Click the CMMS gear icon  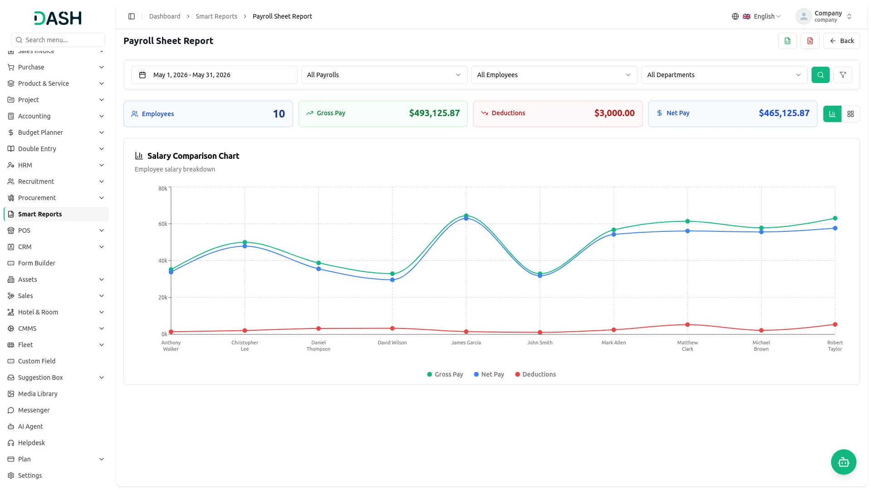click(x=11, y=328)
